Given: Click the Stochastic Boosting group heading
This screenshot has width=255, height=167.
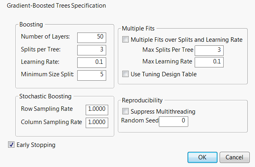Looking at the screenshot, I should coord(45,96).
